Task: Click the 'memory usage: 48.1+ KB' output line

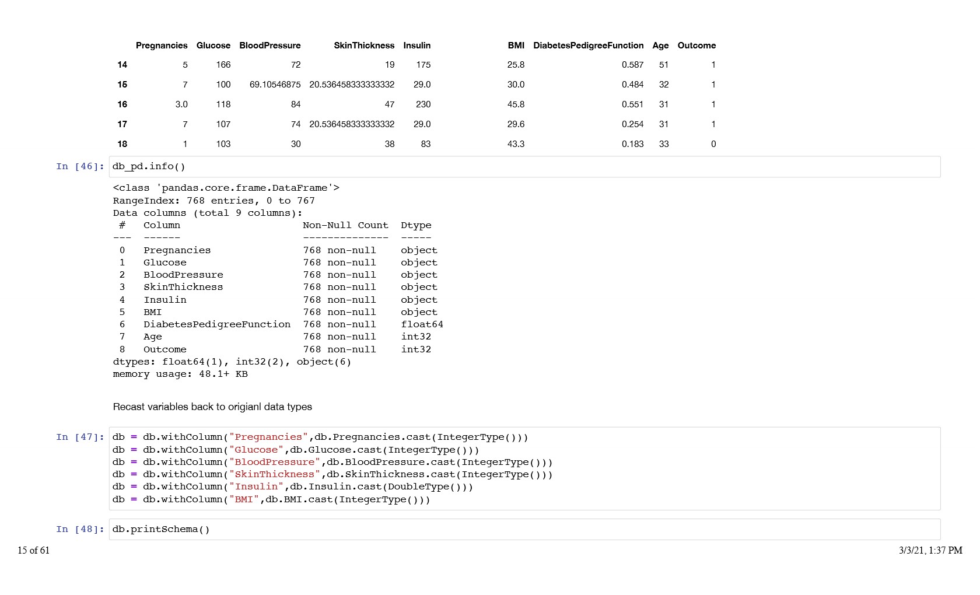Action: click(x=180, y=374)
